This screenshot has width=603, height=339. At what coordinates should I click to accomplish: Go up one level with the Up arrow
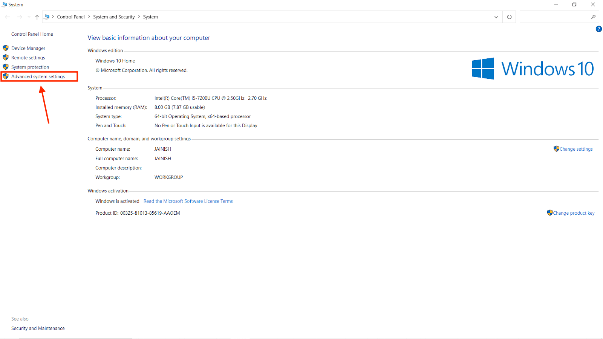(37, 17)
